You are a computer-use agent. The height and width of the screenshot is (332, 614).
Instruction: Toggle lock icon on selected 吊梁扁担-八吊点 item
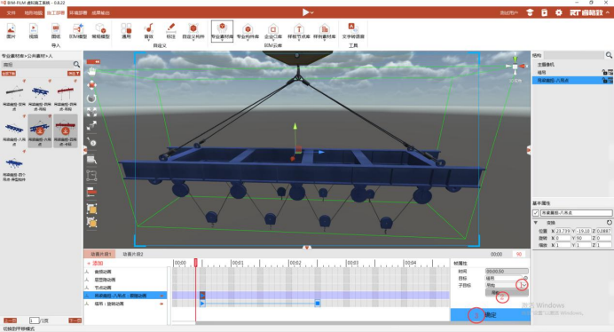click(x=604, y=81)
